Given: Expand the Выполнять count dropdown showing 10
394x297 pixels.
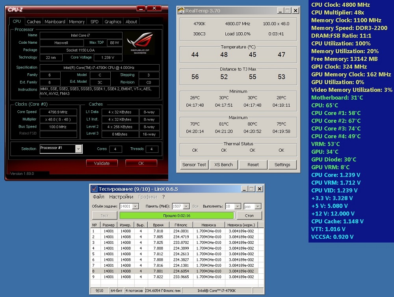Looking at the screenshot, I should [x=238, y=206].
